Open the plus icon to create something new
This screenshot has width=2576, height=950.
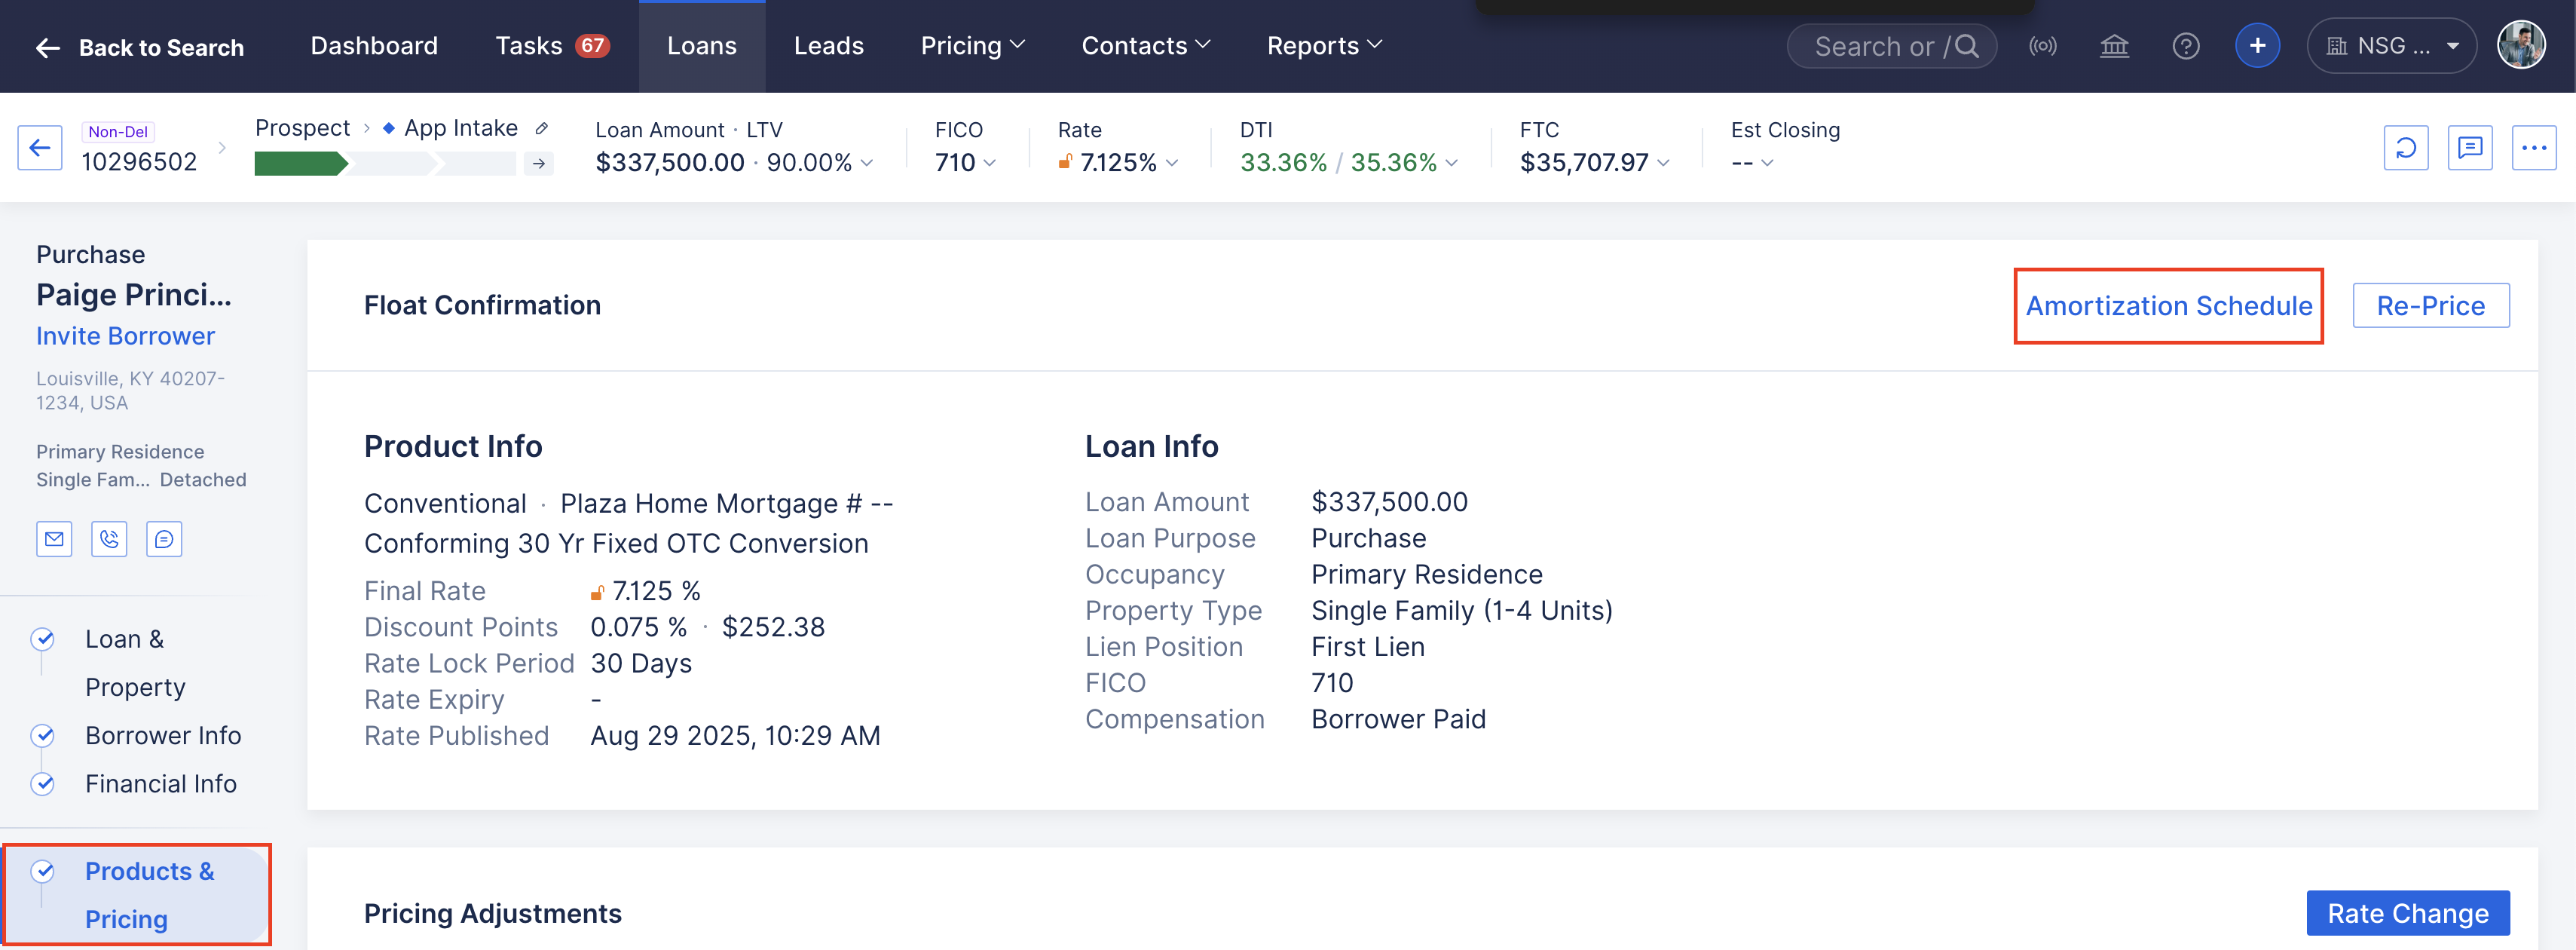2258,45
